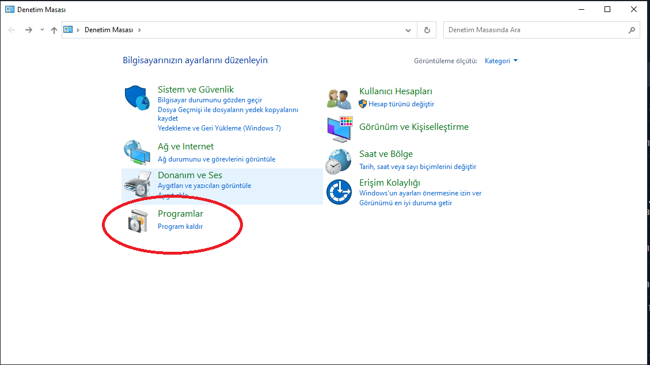Open Donanım ve Ses category
Viewport: 650px width, 365px height.
(190, 175)
